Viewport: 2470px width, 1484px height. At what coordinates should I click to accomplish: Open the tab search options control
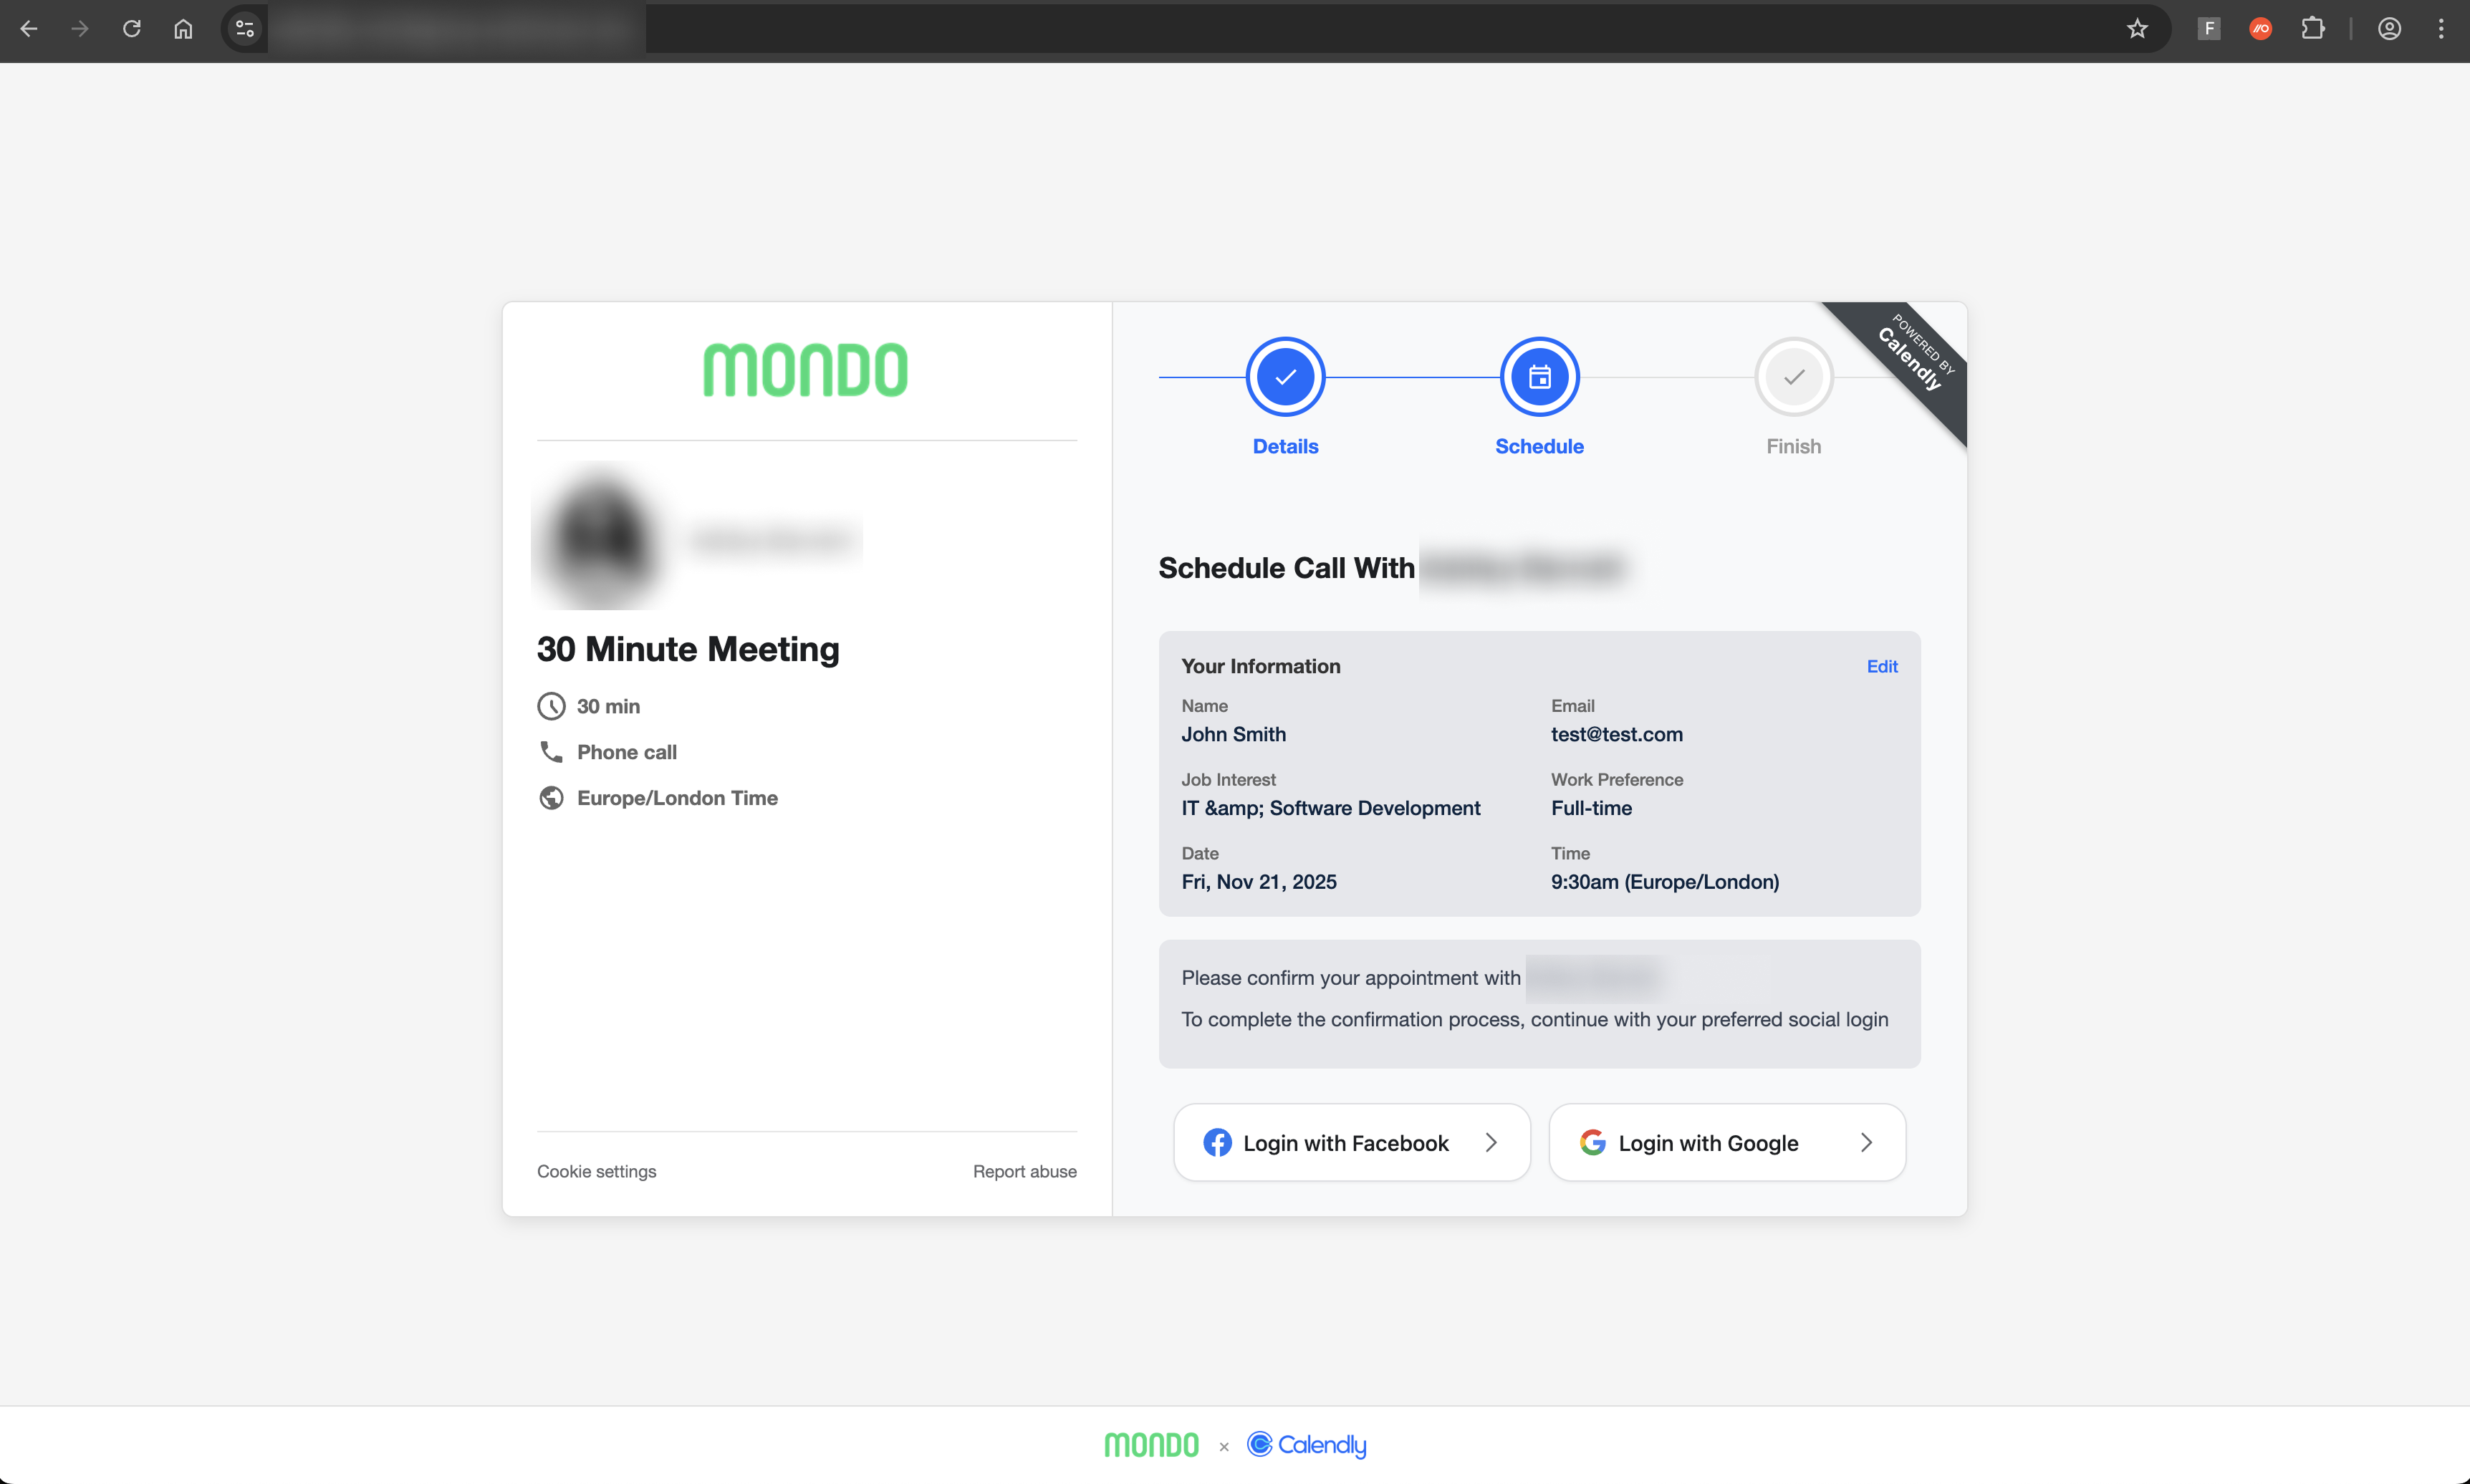coord(243,29)
